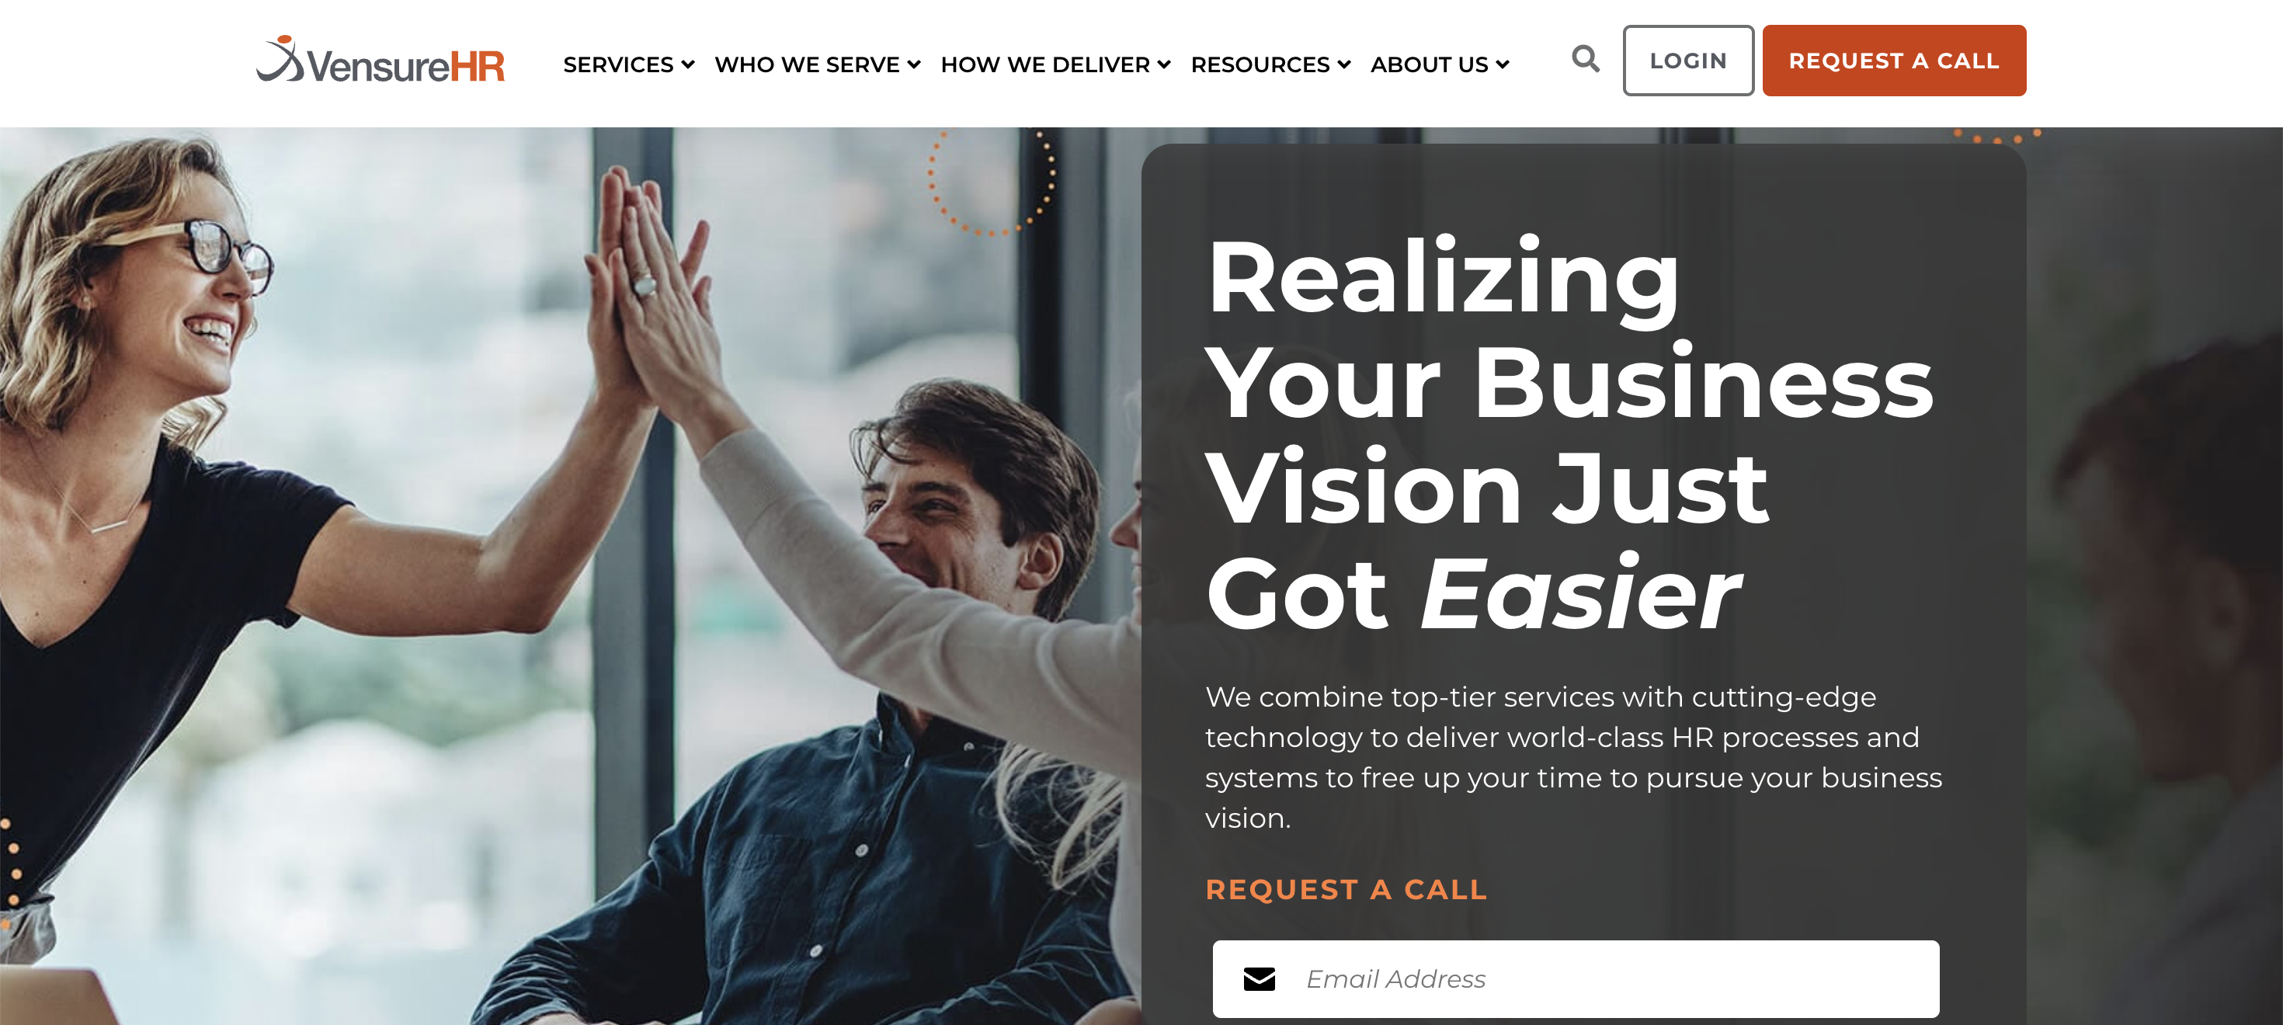Image resolution: width=2283 pixels, height=1025 pixels.
Task: Open the How We Deliver menu
Action: (1055, 64)
